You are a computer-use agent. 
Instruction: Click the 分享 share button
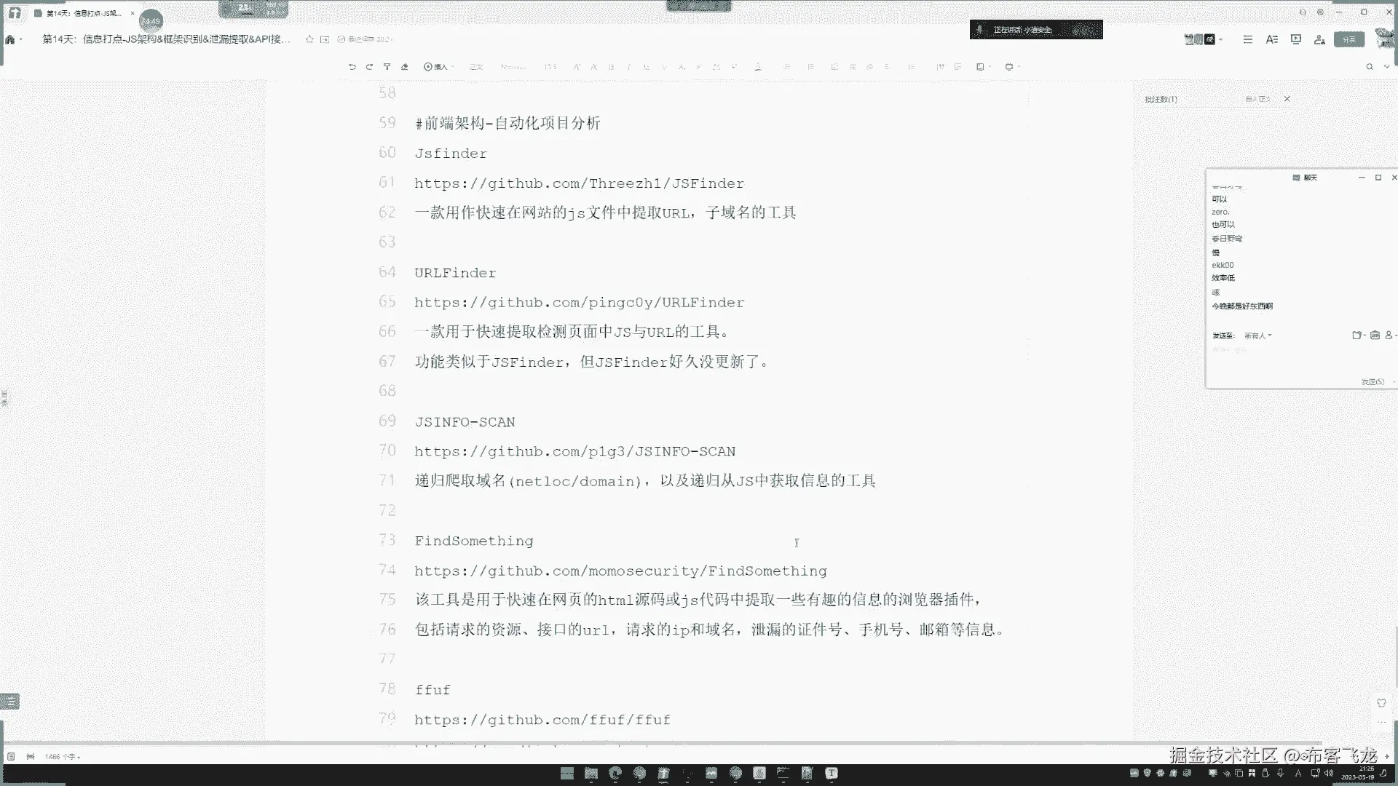click(x=1348, y=39)
